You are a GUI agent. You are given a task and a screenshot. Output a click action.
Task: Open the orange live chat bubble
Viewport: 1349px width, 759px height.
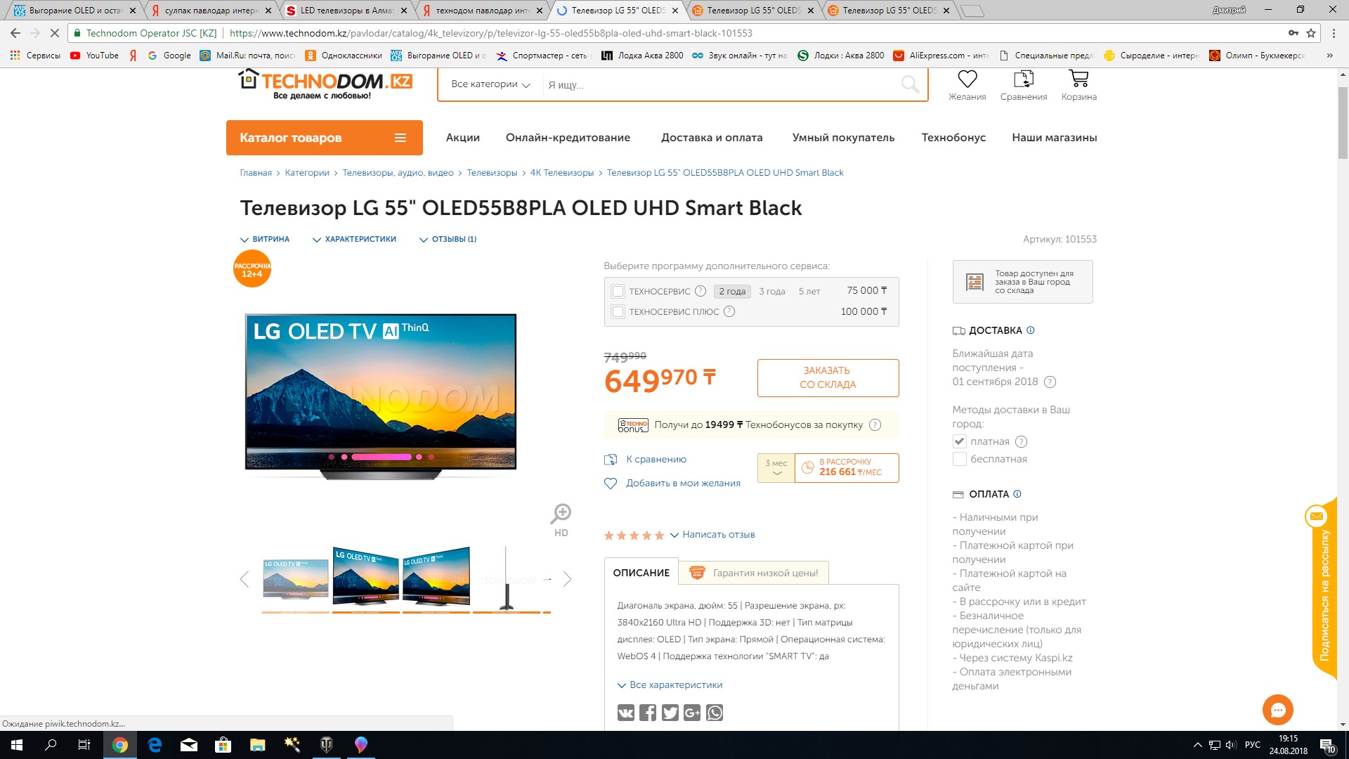(x=1277, y=710)
